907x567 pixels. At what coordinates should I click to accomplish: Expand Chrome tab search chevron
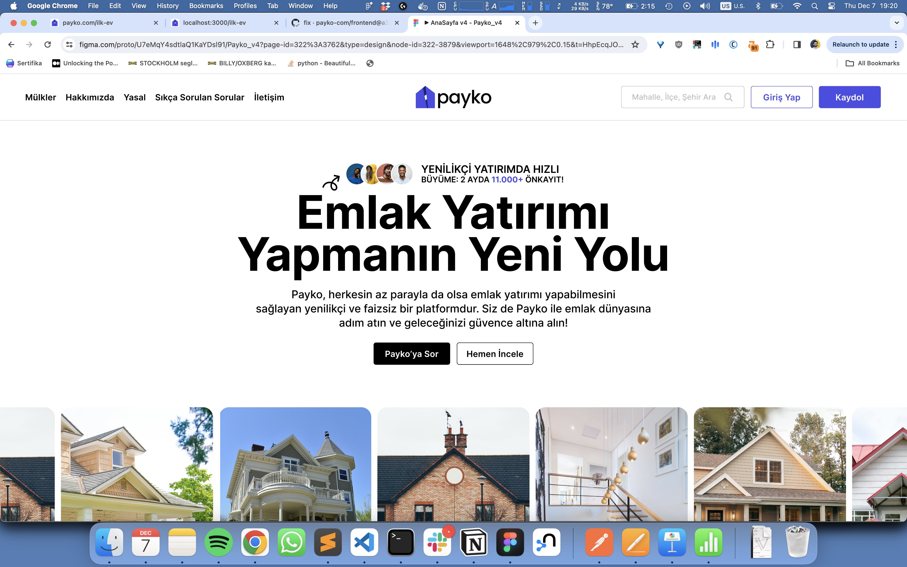pyautogui.click(x=897, y=23)
